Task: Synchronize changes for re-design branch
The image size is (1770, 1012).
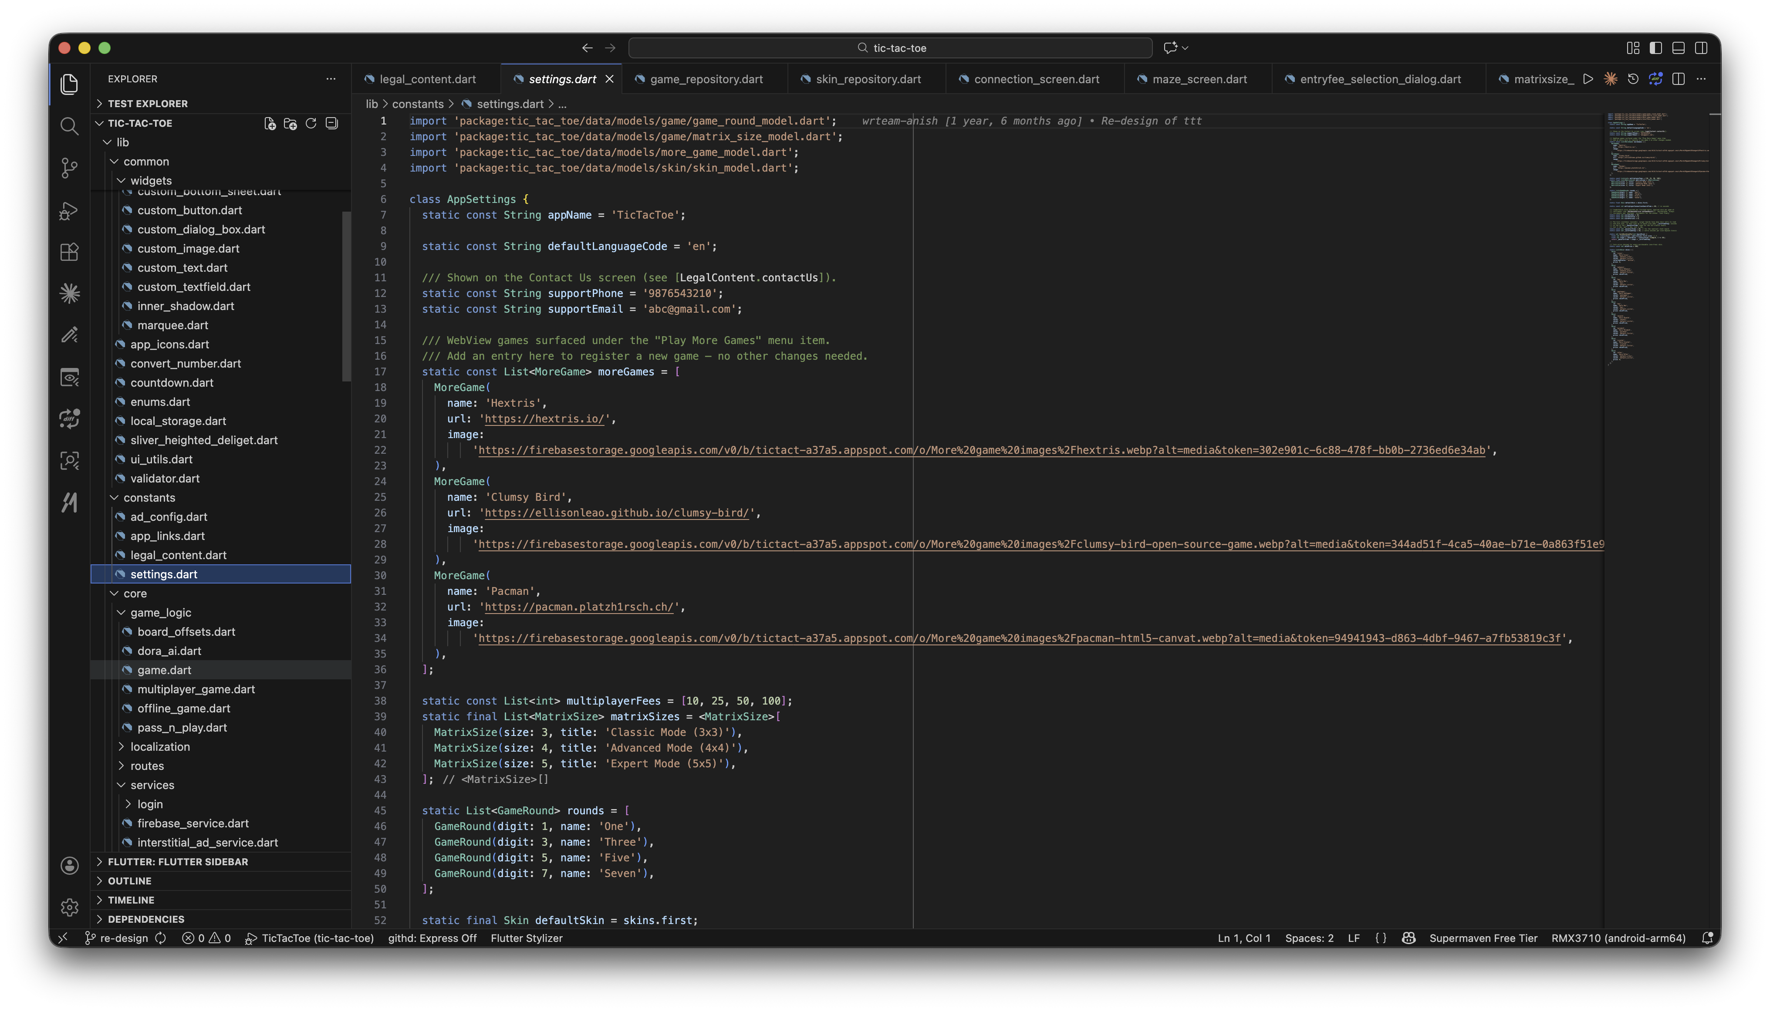Action: [161, 938]
